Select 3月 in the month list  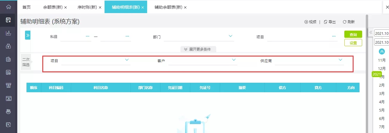click(x=382, y=93)
